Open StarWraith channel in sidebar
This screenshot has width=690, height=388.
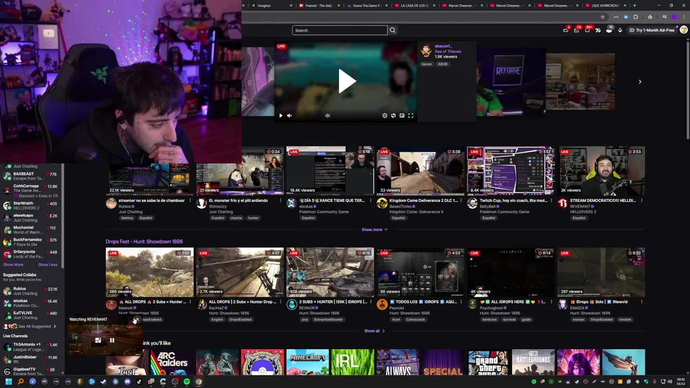click(x=31, y=205)
